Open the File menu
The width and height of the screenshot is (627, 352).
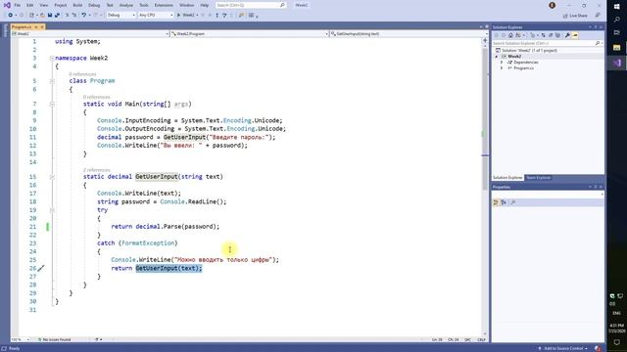point(18,5)
